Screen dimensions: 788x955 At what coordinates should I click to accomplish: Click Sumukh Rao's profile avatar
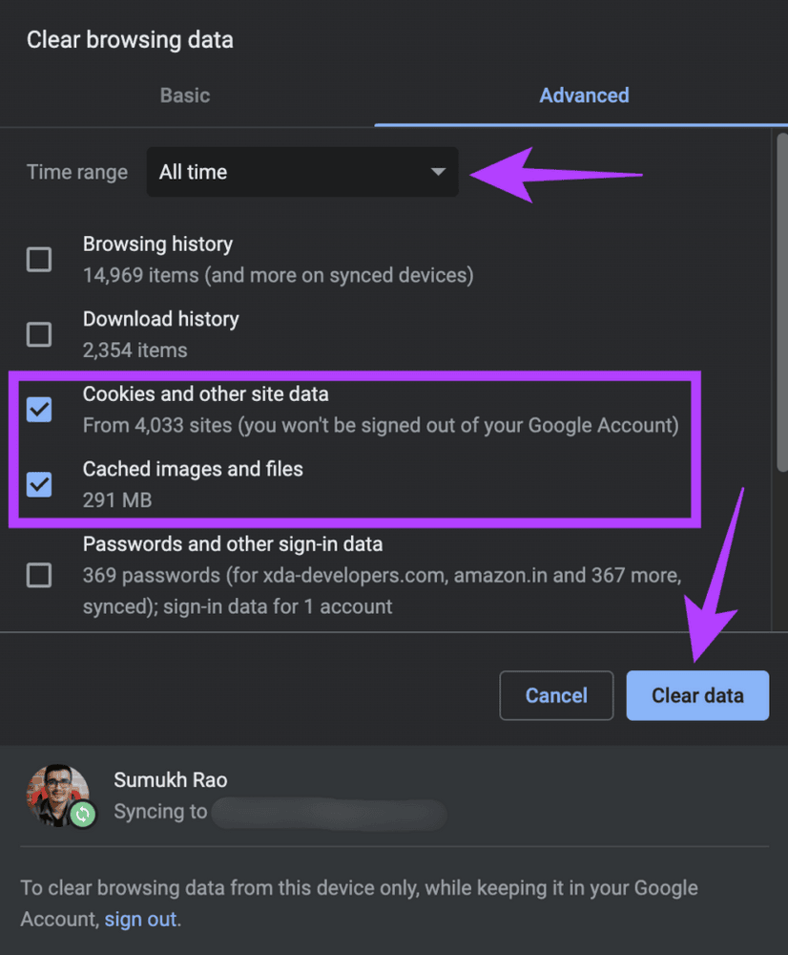pyautogui.click(x=57, y=794)
